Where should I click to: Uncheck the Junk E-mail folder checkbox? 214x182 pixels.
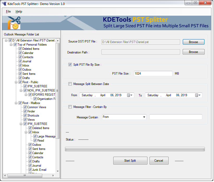click(x=30, y=170)
